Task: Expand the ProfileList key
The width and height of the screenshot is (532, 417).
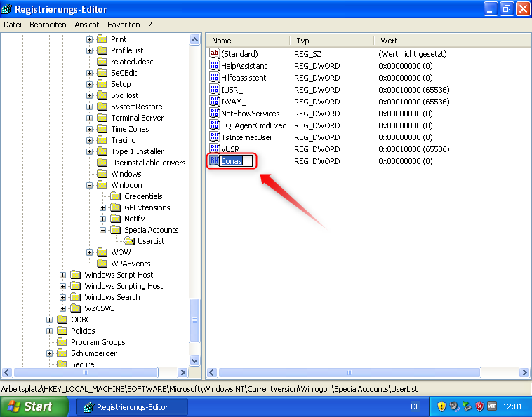Action: [x=89, y=51]
